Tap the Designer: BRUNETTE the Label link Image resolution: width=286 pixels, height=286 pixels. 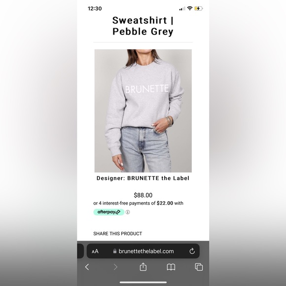pyautogui.click(x=143, y=178)
